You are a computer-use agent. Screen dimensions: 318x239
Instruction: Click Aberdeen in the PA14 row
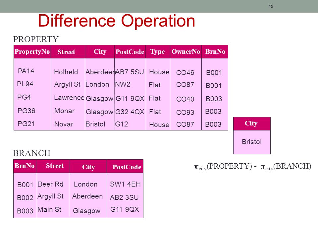click(100, 72)
